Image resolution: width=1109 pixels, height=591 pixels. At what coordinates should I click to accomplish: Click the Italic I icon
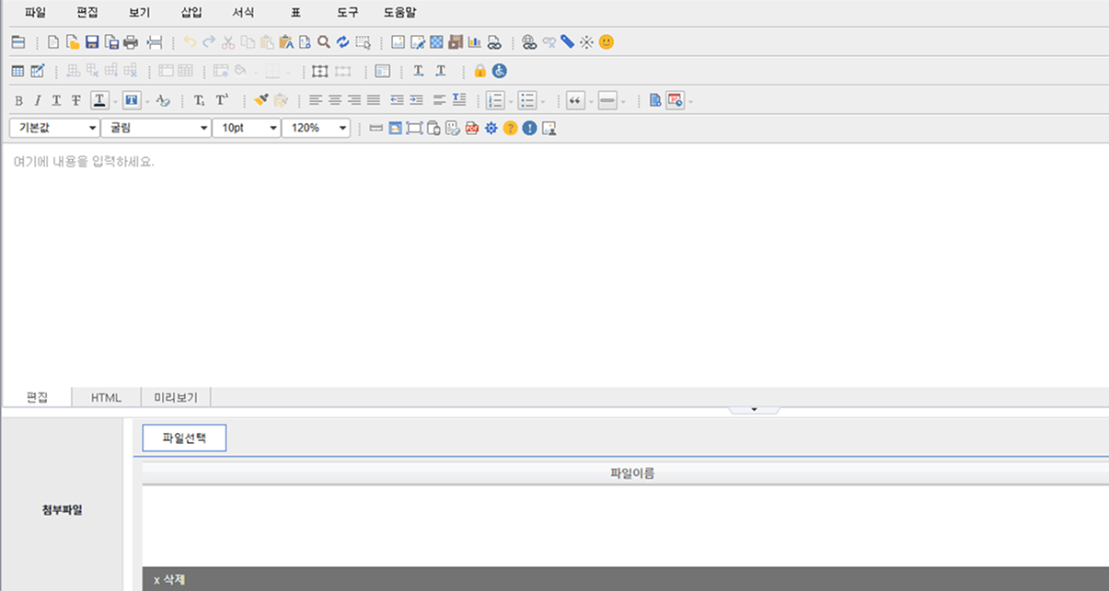(x=38, y=100)
